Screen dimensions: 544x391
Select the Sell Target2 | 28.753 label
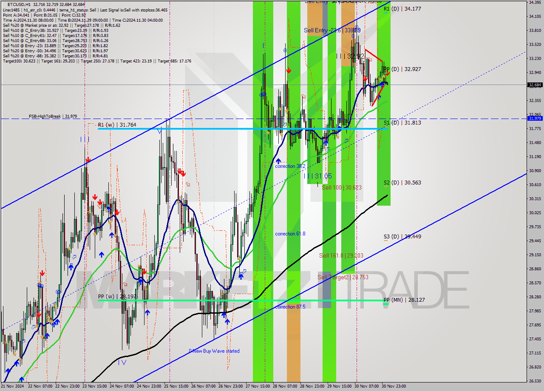343,277
